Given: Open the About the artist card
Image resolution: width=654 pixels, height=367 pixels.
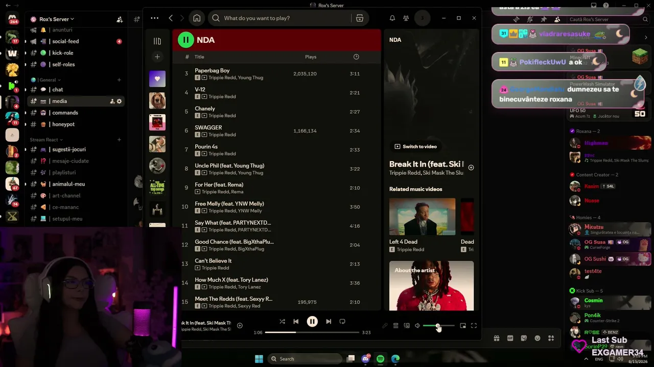Looking at the screenshot, I should click(431, 285).
